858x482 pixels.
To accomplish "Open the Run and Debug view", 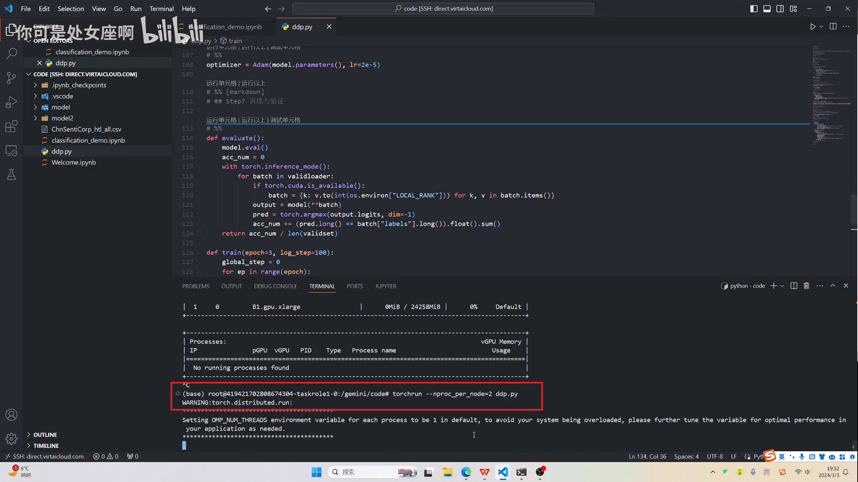I will click(x=11, y=102).
